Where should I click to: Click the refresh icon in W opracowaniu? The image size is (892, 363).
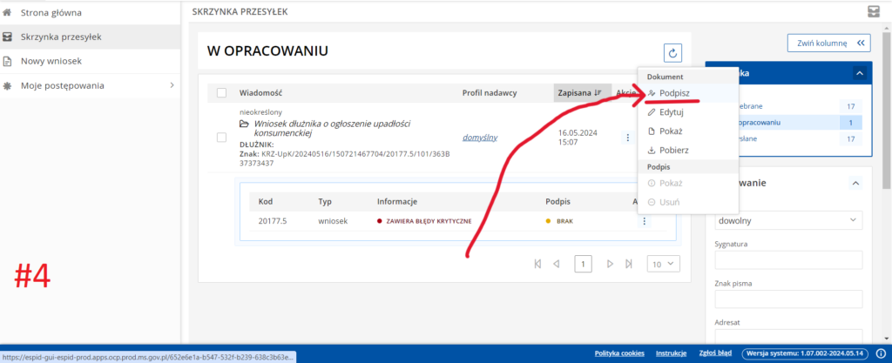[x=672, y=53]
